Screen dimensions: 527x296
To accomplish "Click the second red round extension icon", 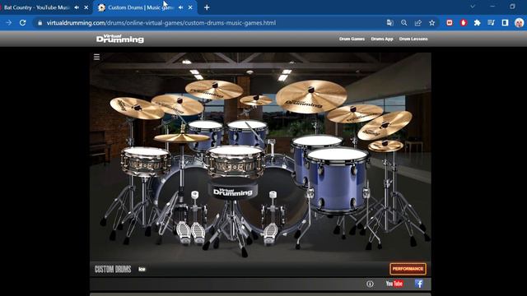I will 464,23.
